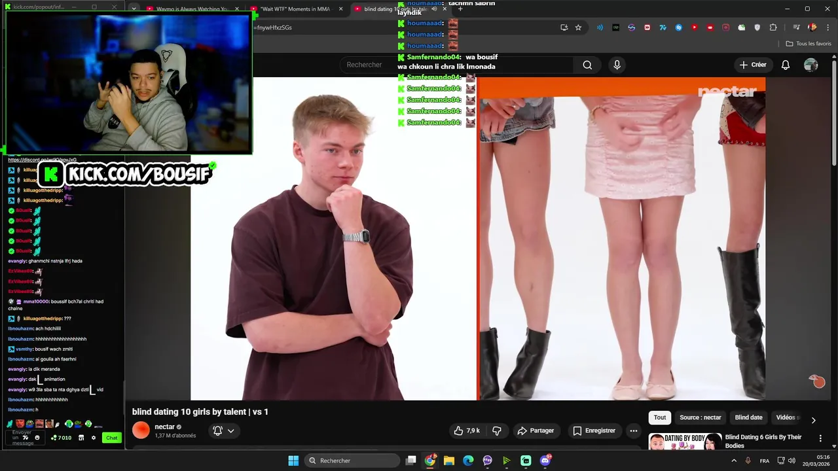This screenshot has height=471, width=838.
Task: Click the 7010 channel points balance
Action: [x=61, y=438]
